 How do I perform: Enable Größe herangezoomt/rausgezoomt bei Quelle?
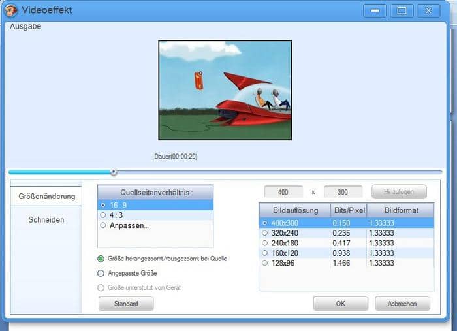[x=101, y=259]
